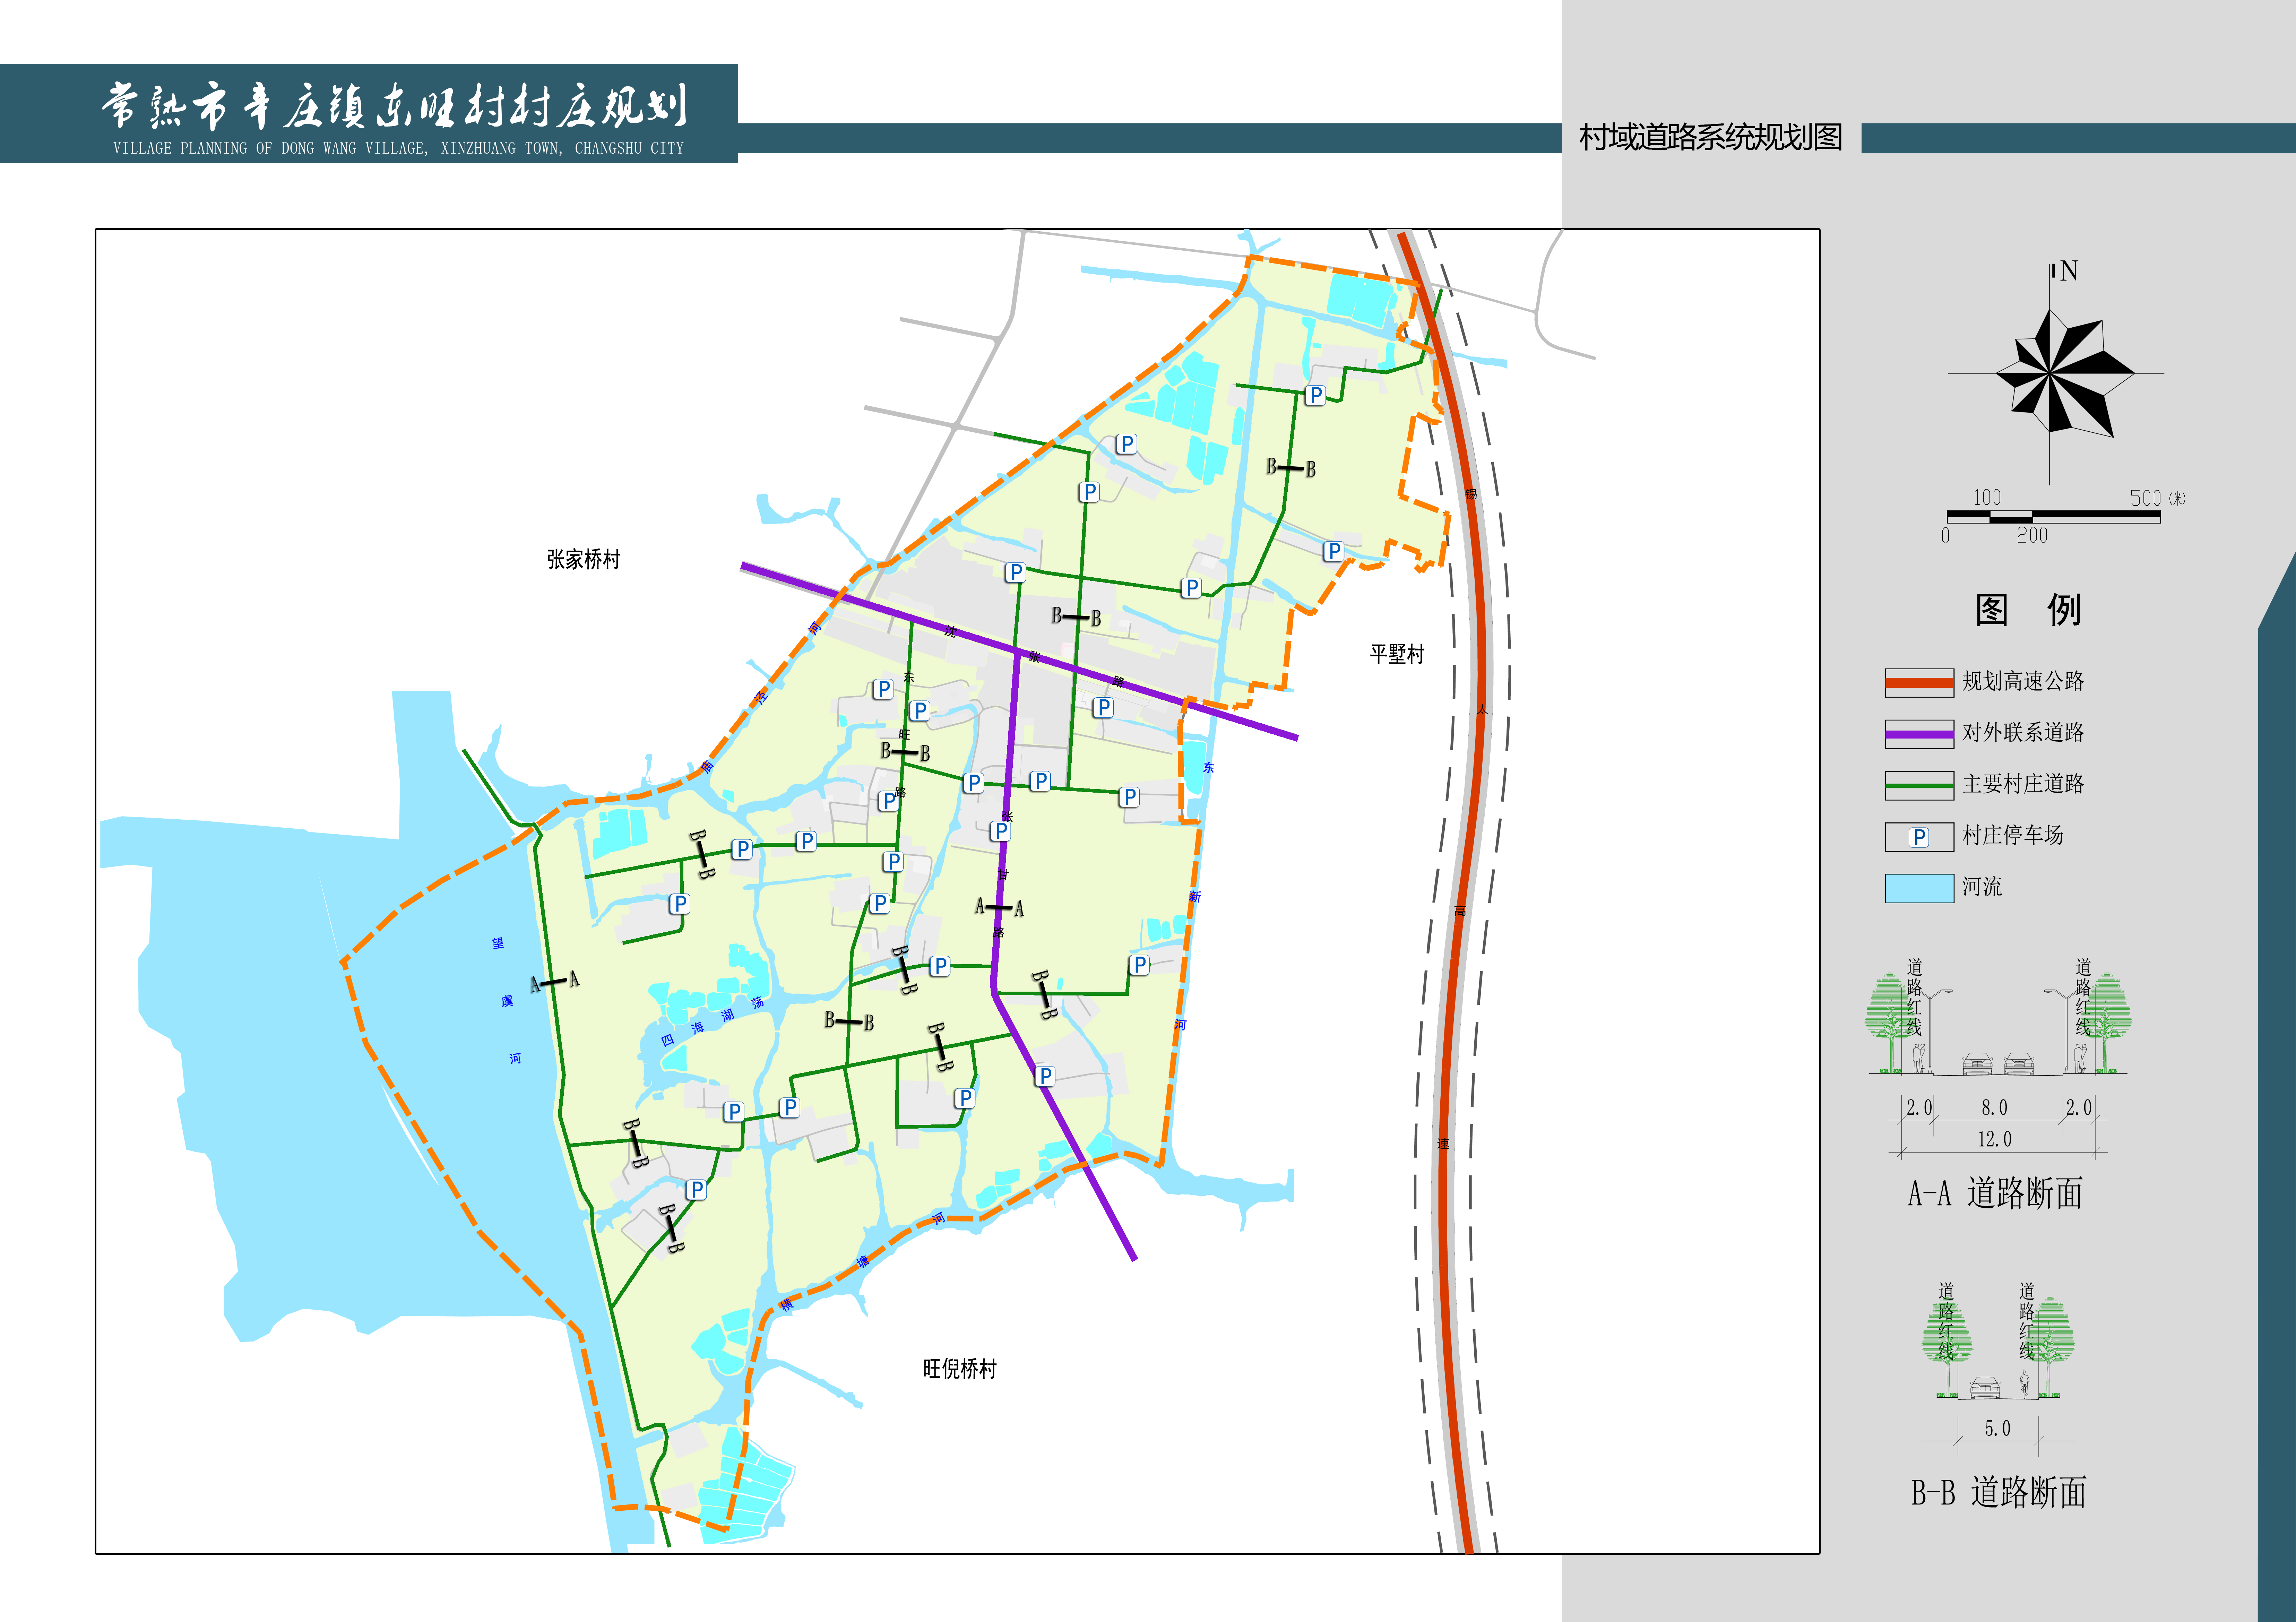Image resolution: width=2296 pixels, height=1622 pixels.
Task: Click the 规划高速公路 legend label
Action: click(x=2023, y=681)
